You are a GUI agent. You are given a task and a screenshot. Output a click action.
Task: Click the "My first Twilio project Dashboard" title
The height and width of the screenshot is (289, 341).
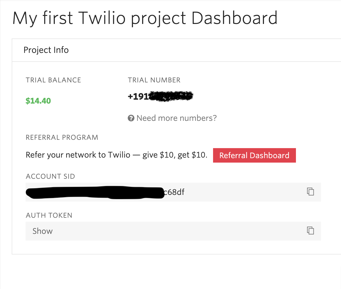145,18
